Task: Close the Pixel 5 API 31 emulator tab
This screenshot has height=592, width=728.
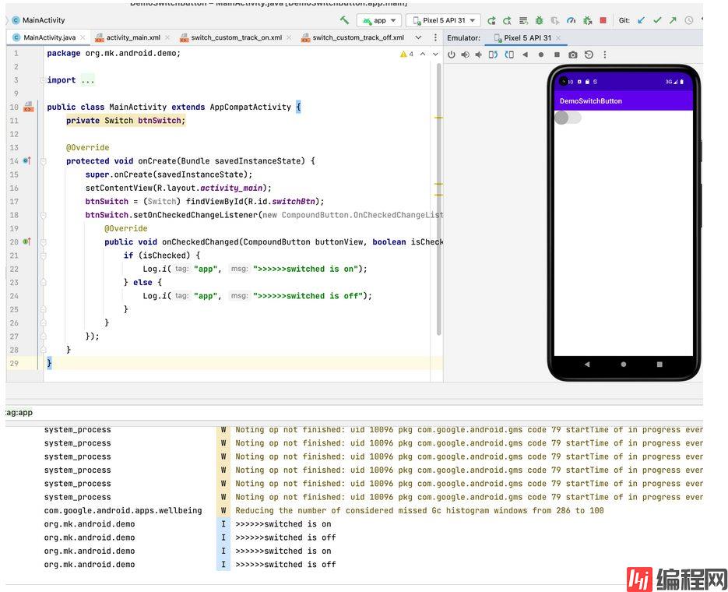Action: [x=558, y=37]
